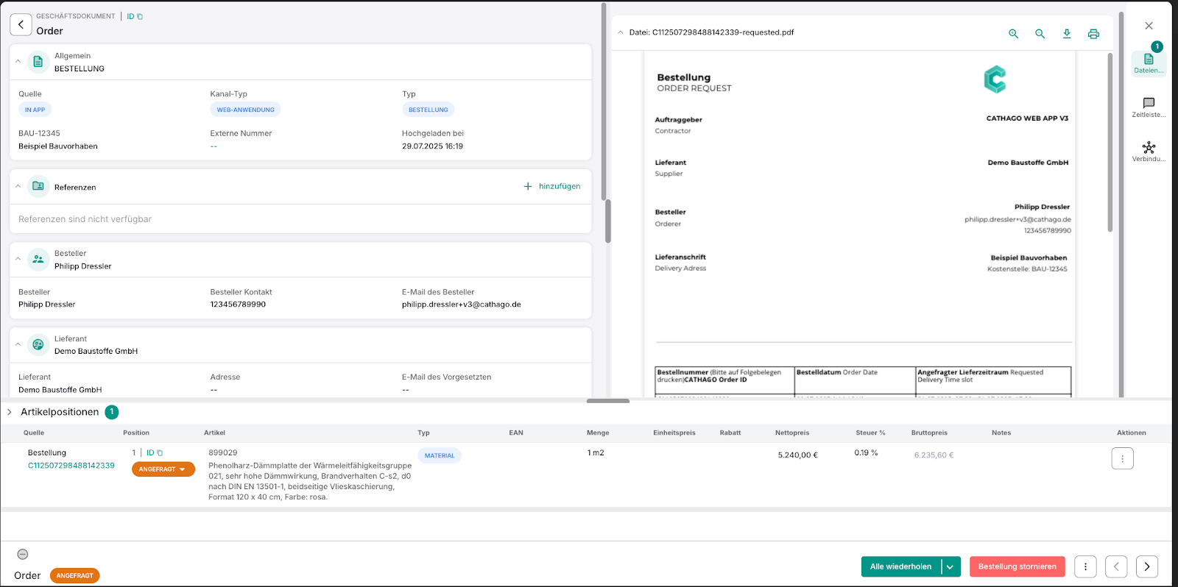Switch to the Zeitleiste sidebar tab
The width and height of the screenshot is (1178, 587).
(x=1149, y=107)
